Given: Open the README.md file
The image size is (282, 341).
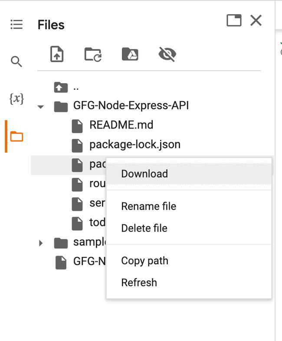Looking at the screenshot, I should pos(121,125).
